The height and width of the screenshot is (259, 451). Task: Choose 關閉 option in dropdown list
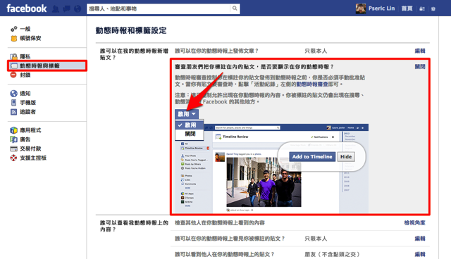tap(190, 134)
